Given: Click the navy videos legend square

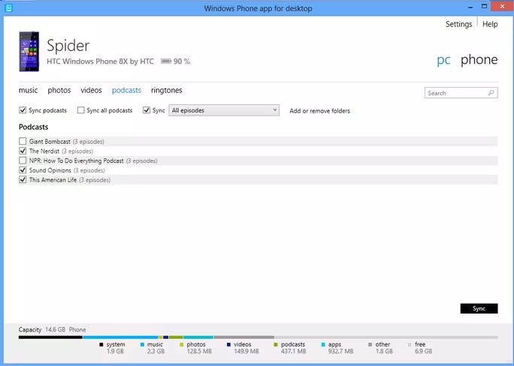Looking at the screenshot, I should click(x=228, y=344).
